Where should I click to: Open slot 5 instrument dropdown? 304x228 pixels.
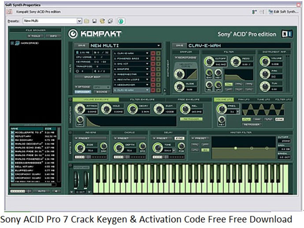point(147,74)
